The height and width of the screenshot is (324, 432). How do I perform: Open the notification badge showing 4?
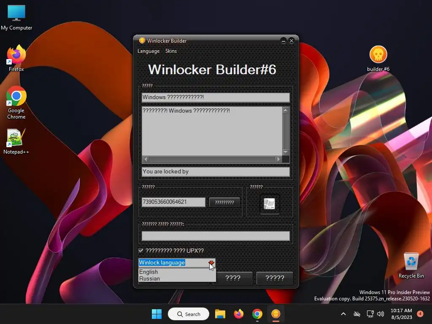(420, 313)
